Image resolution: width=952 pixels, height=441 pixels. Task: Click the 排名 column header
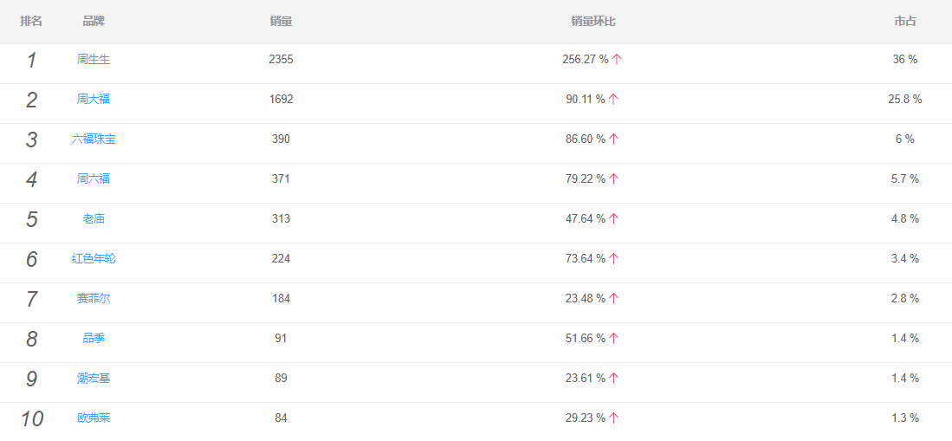31,22
